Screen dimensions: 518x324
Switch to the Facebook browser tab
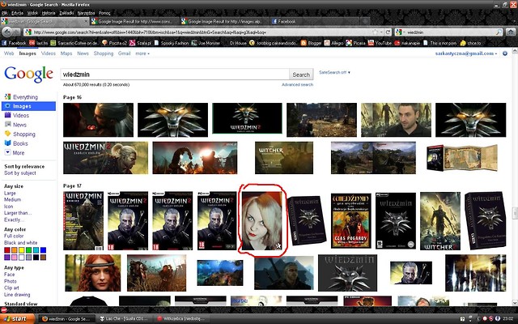coord(314,22)
